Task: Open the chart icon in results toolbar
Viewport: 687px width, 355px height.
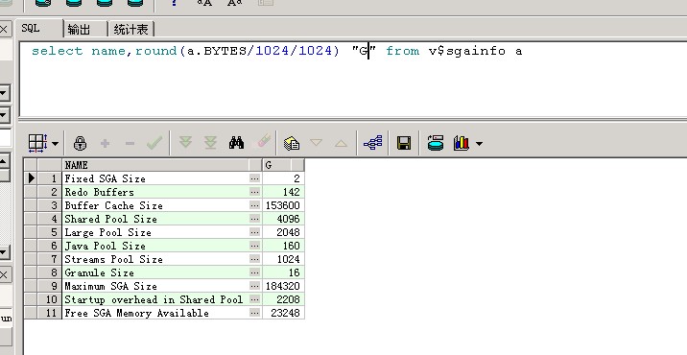Action: [462, 143]
